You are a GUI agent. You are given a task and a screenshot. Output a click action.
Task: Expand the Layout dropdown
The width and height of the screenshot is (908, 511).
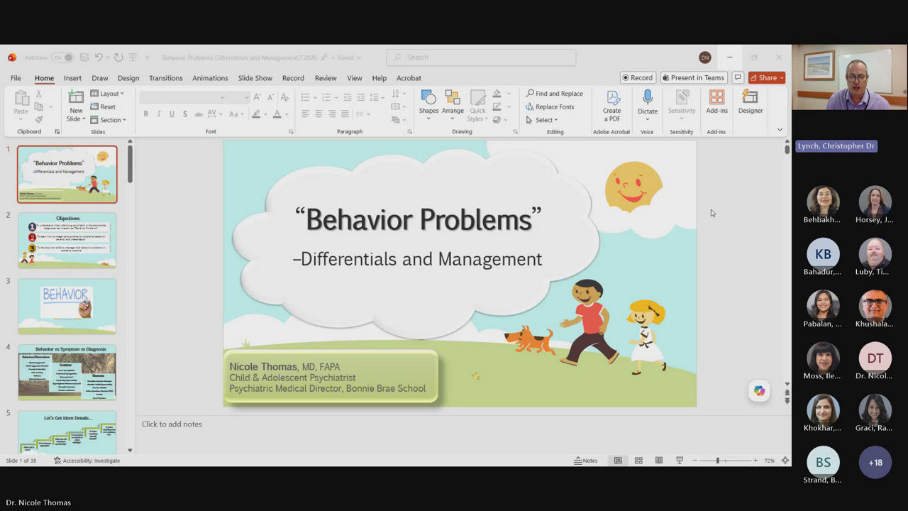pyautogui.click(x=107, y=94)
